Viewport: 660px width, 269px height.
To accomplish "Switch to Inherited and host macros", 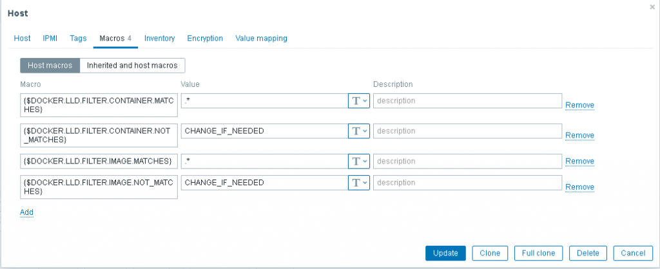I will point(132,66).
